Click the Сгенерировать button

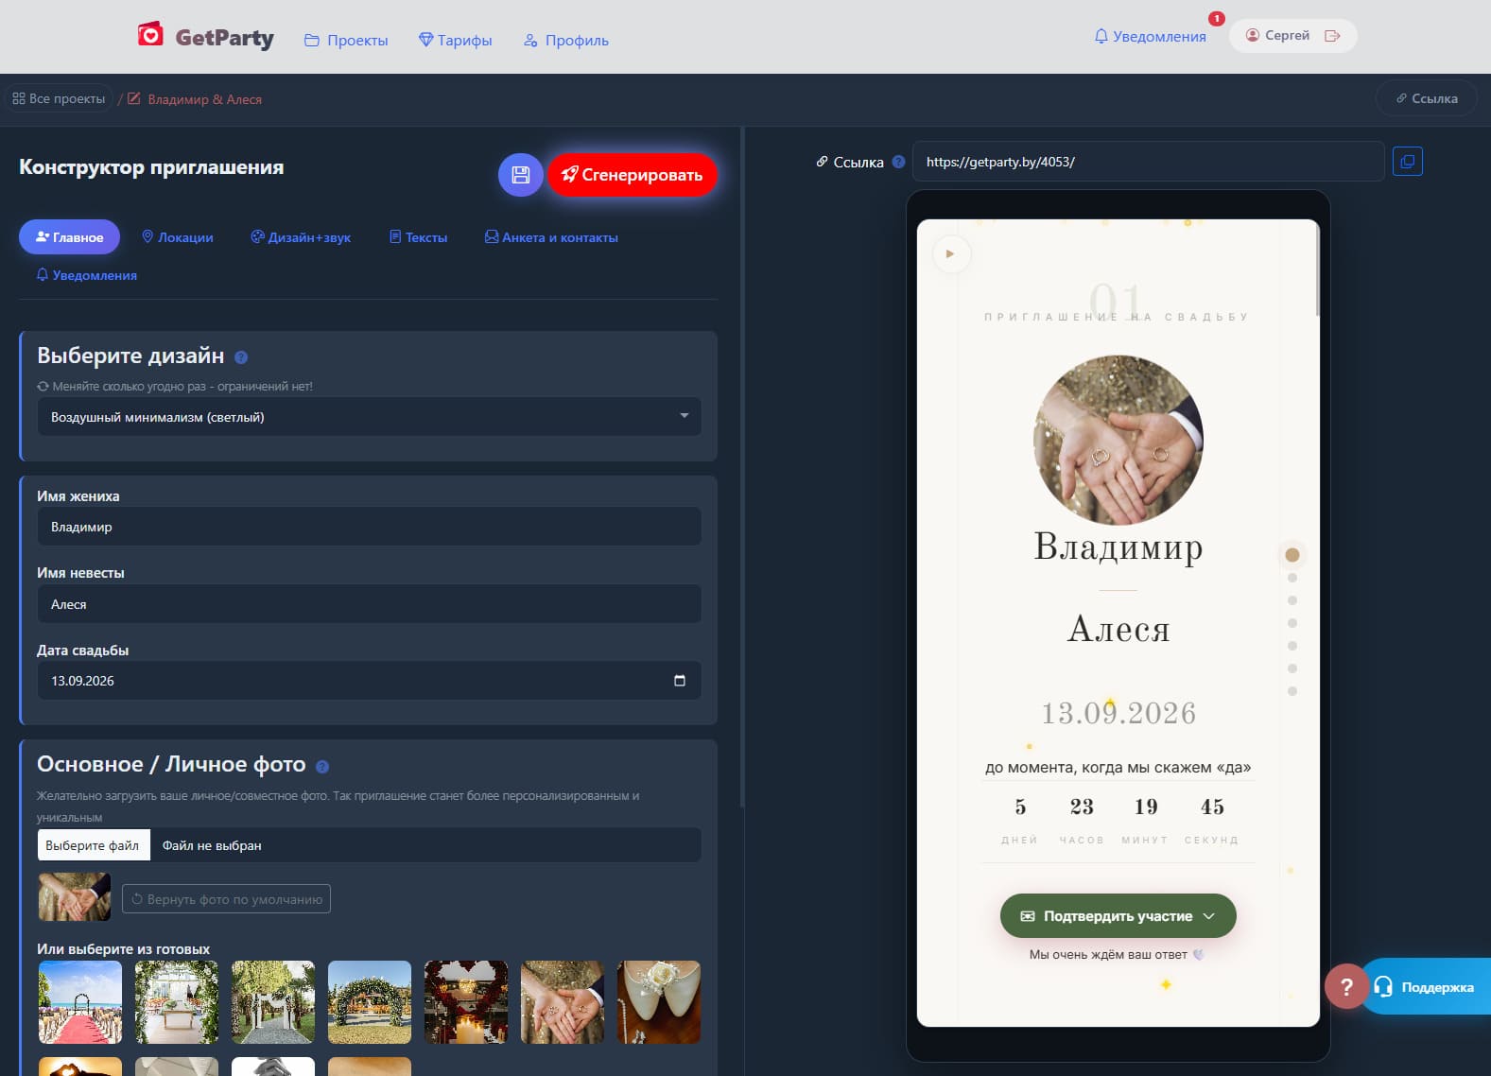[x=632, y=175]
